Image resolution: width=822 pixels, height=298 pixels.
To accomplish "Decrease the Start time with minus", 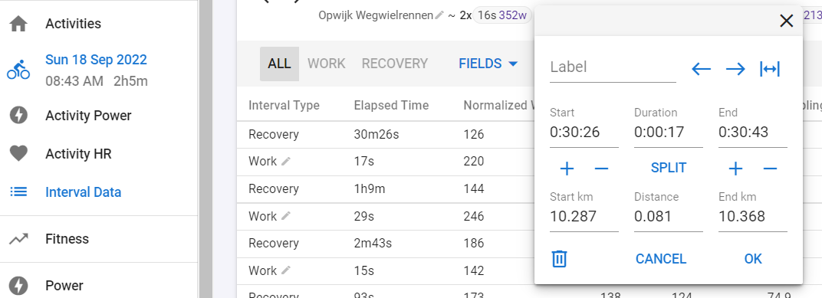I will (601, 169).
